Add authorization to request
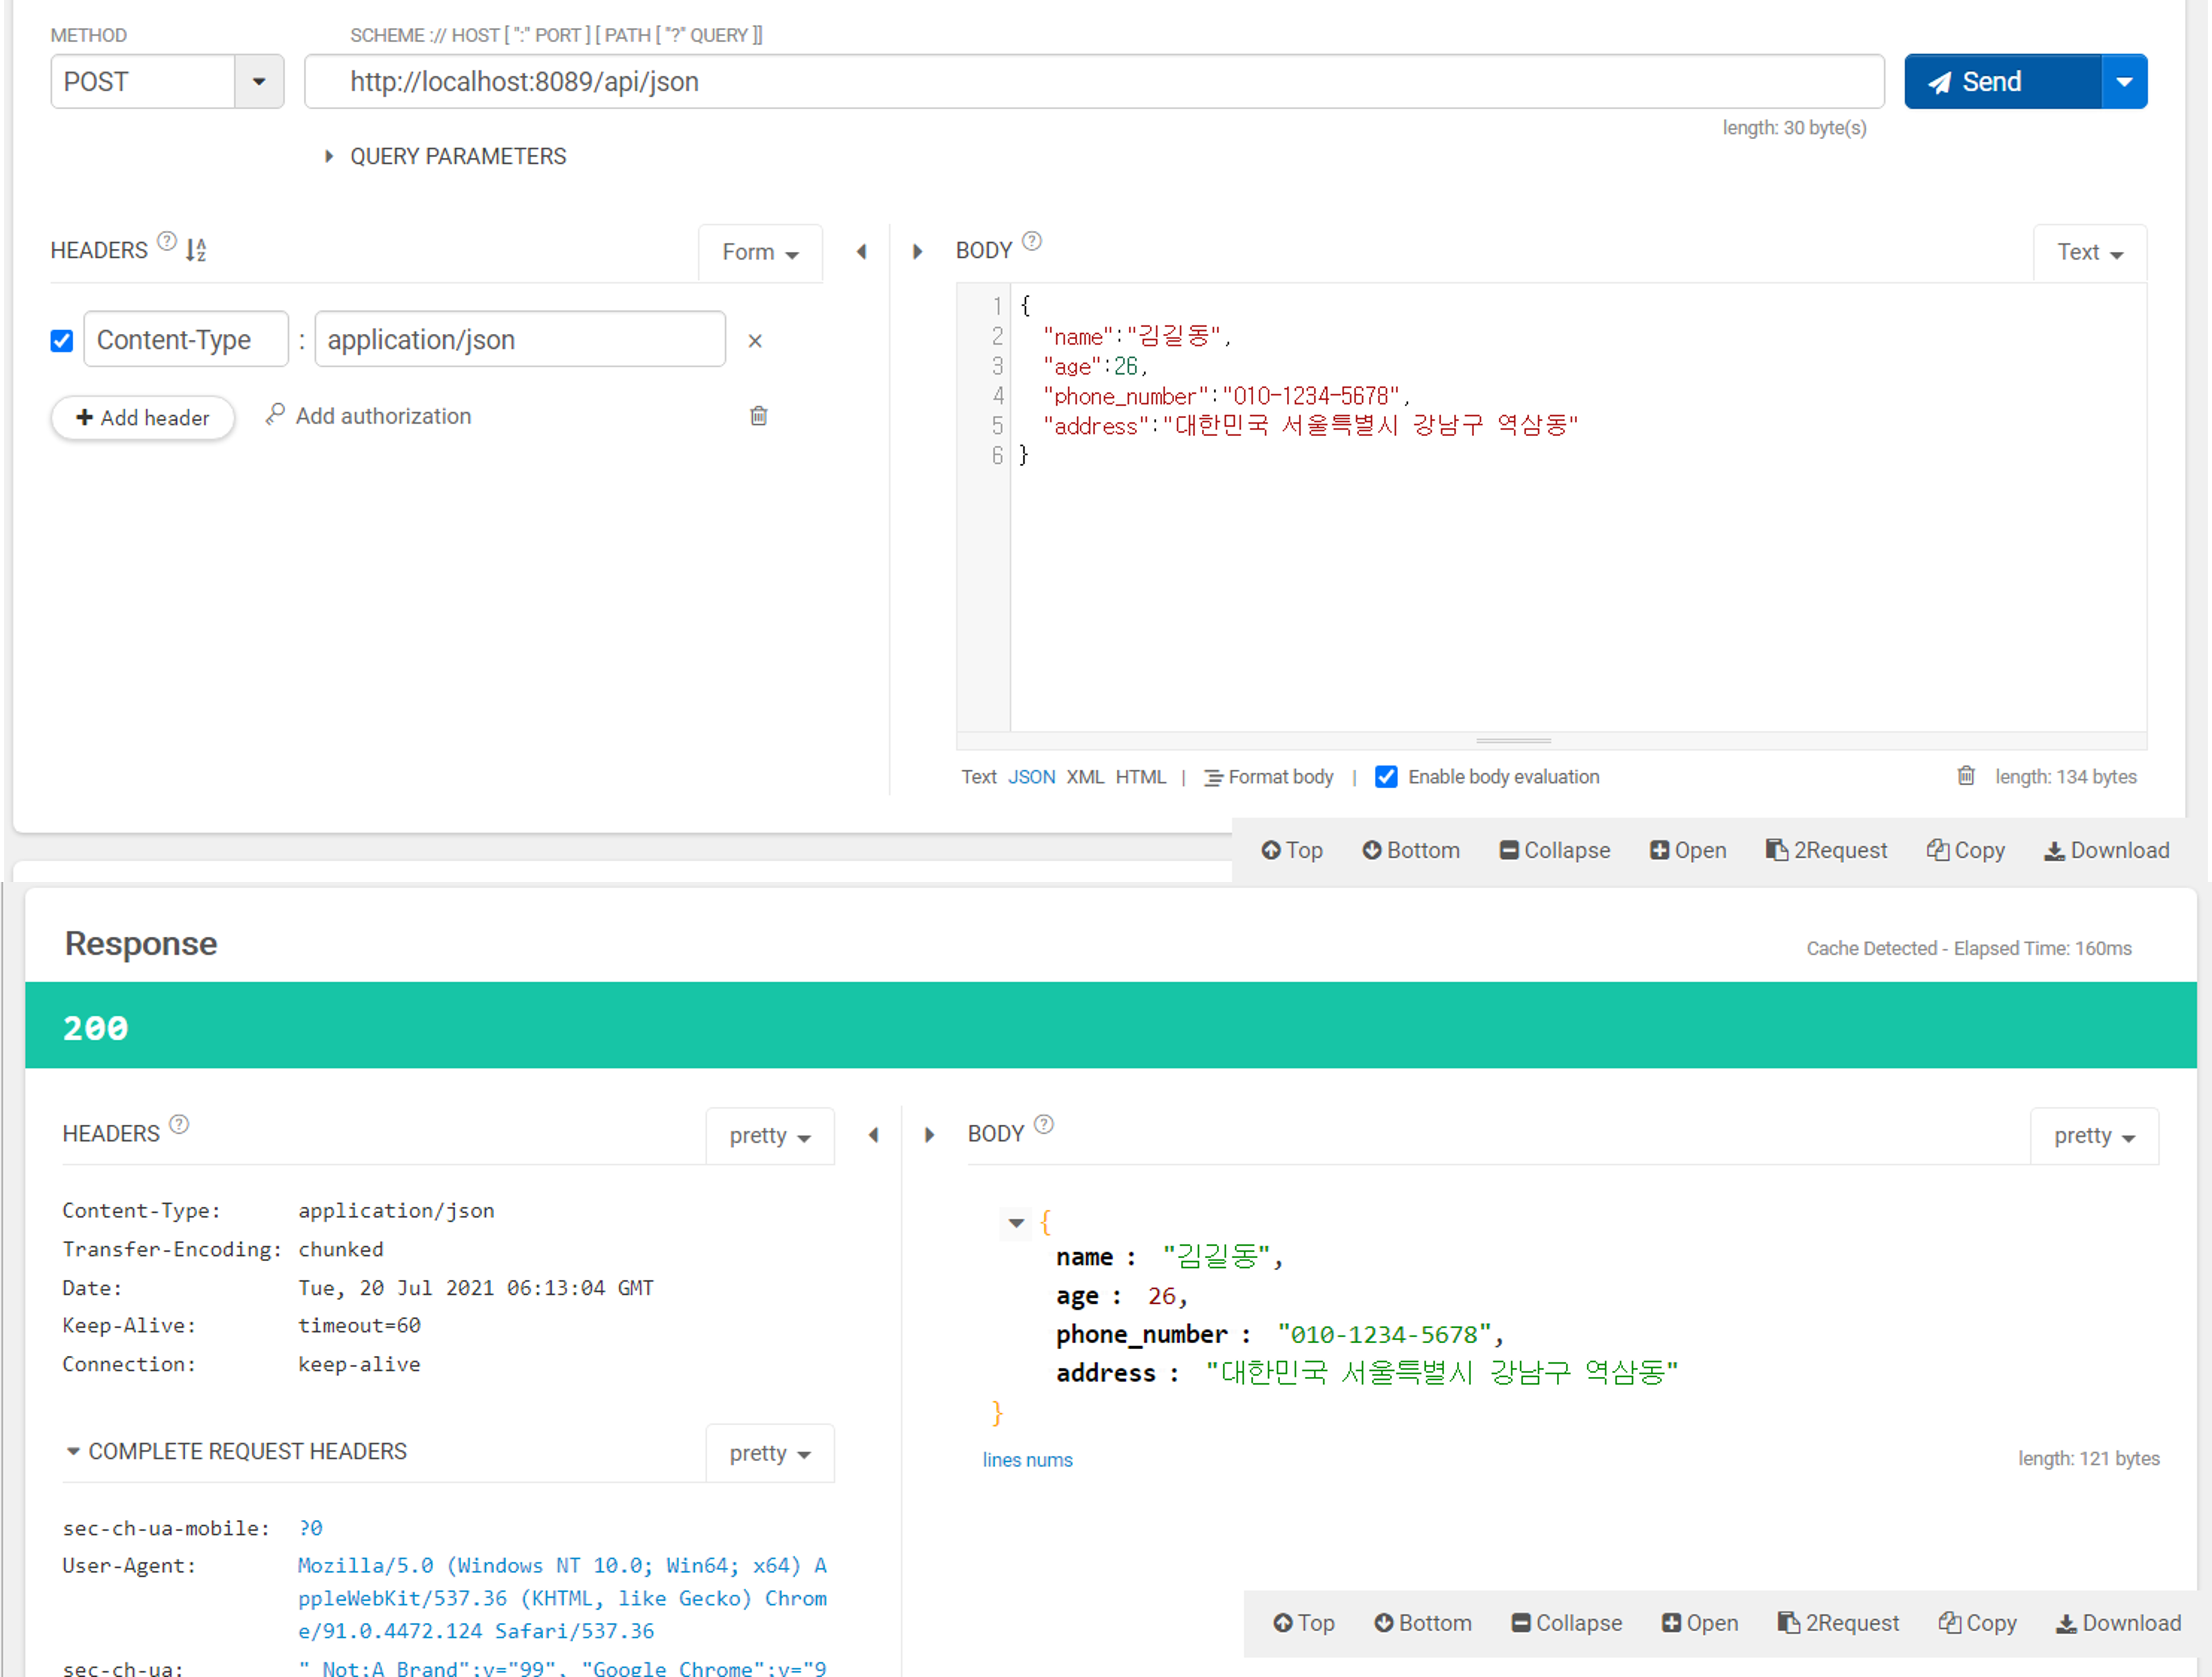The width and height of the screenshot is (2212, 1677). click(x=369, y=416)
